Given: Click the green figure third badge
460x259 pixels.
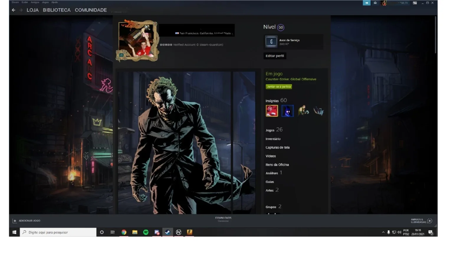Looking at the screenshot, I should (x=303, y=111).
